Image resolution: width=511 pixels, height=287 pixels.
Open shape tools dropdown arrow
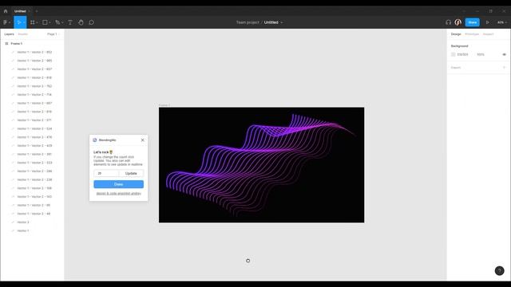pyautogui.click(x=50, y=22)
